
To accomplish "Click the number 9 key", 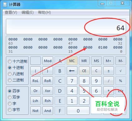I will pyautogui.click(x=96, y=81).
